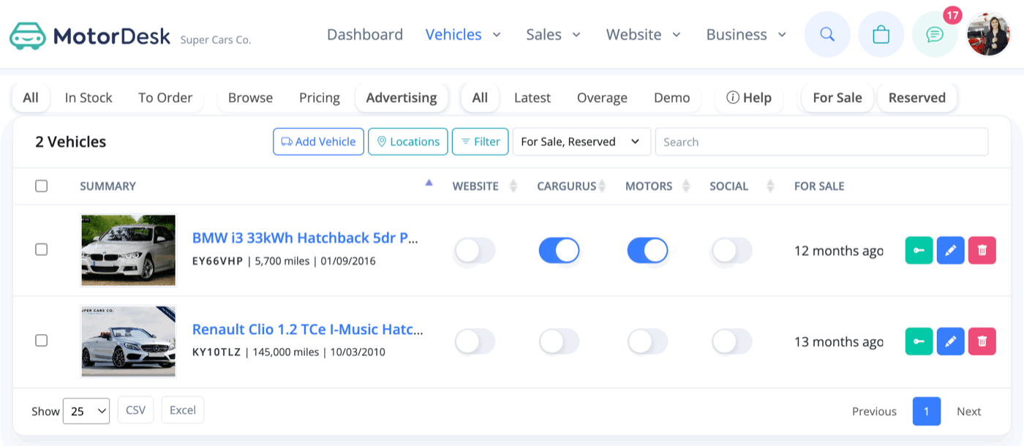Go to the Next page
Image resolution: width=1024 pixels, height=446 pixels.
(x=969, y=412)
